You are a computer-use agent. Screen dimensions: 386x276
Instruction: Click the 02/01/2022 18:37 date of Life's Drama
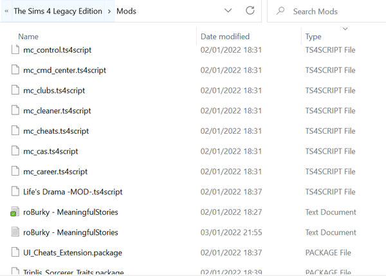[231, 192]
